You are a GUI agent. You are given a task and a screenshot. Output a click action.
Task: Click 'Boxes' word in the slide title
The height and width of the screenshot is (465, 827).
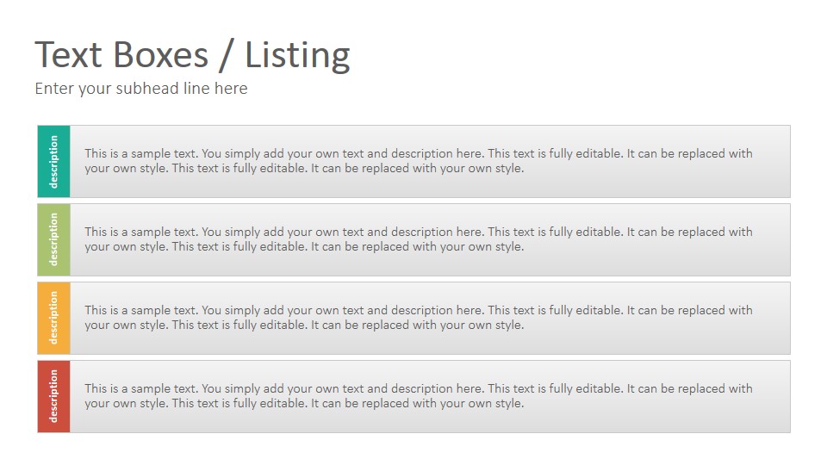(161, 55)
